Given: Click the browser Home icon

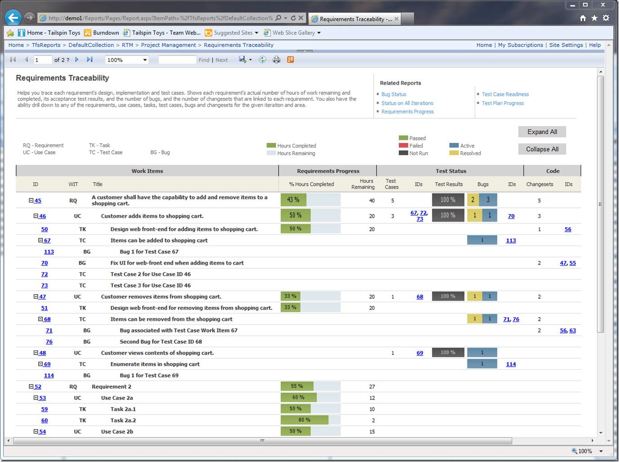Looking at the screenshot, I should tap(583, 18).
